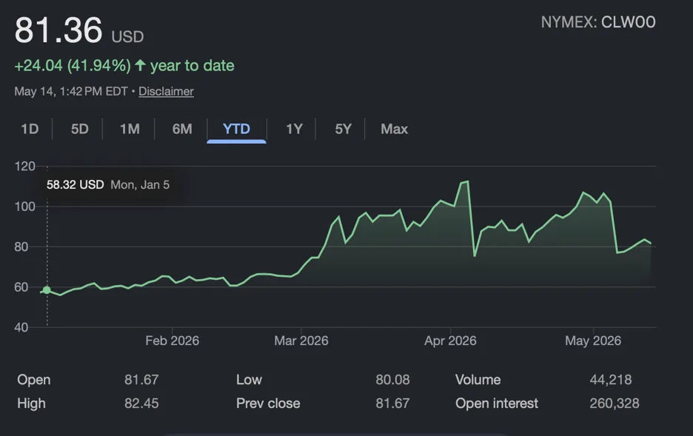Select the Max range tab
Image resolution: width=693 pixels, height=436 pixels.
[394, 129]
